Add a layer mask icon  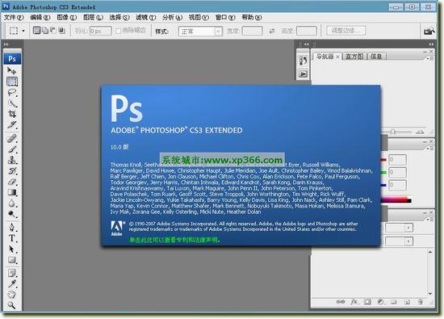pos(367,302)
